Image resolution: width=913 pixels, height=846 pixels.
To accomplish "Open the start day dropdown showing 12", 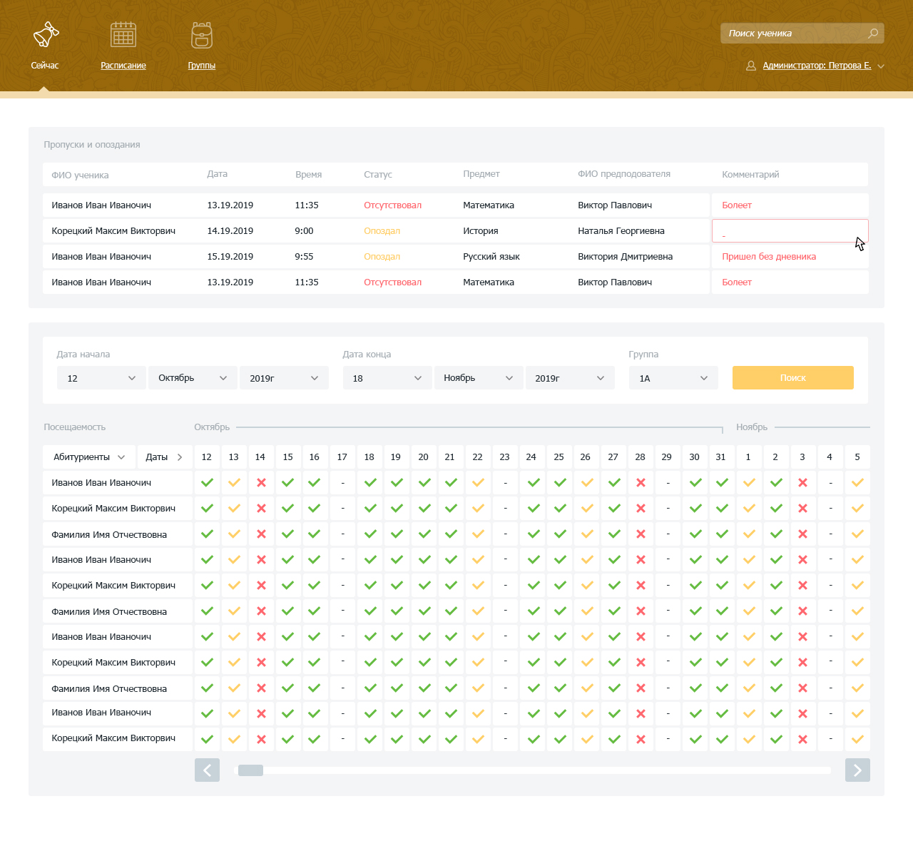I will click(x=101, y=378).
